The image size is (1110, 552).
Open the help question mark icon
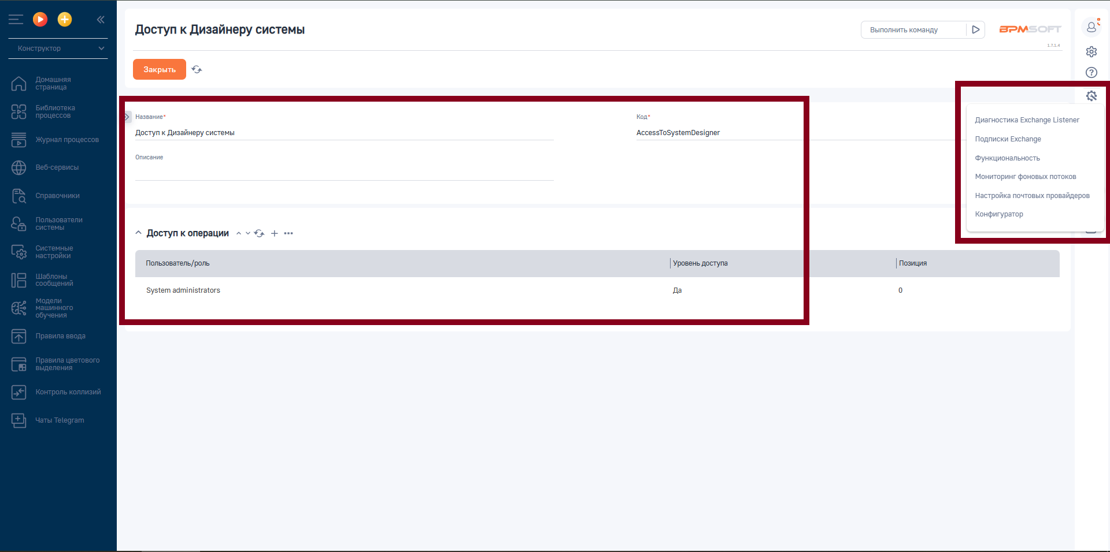click(x=1091, y=73)
